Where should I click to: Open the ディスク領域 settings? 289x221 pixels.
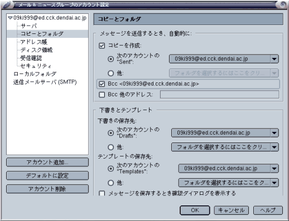(x=37, y=50)
